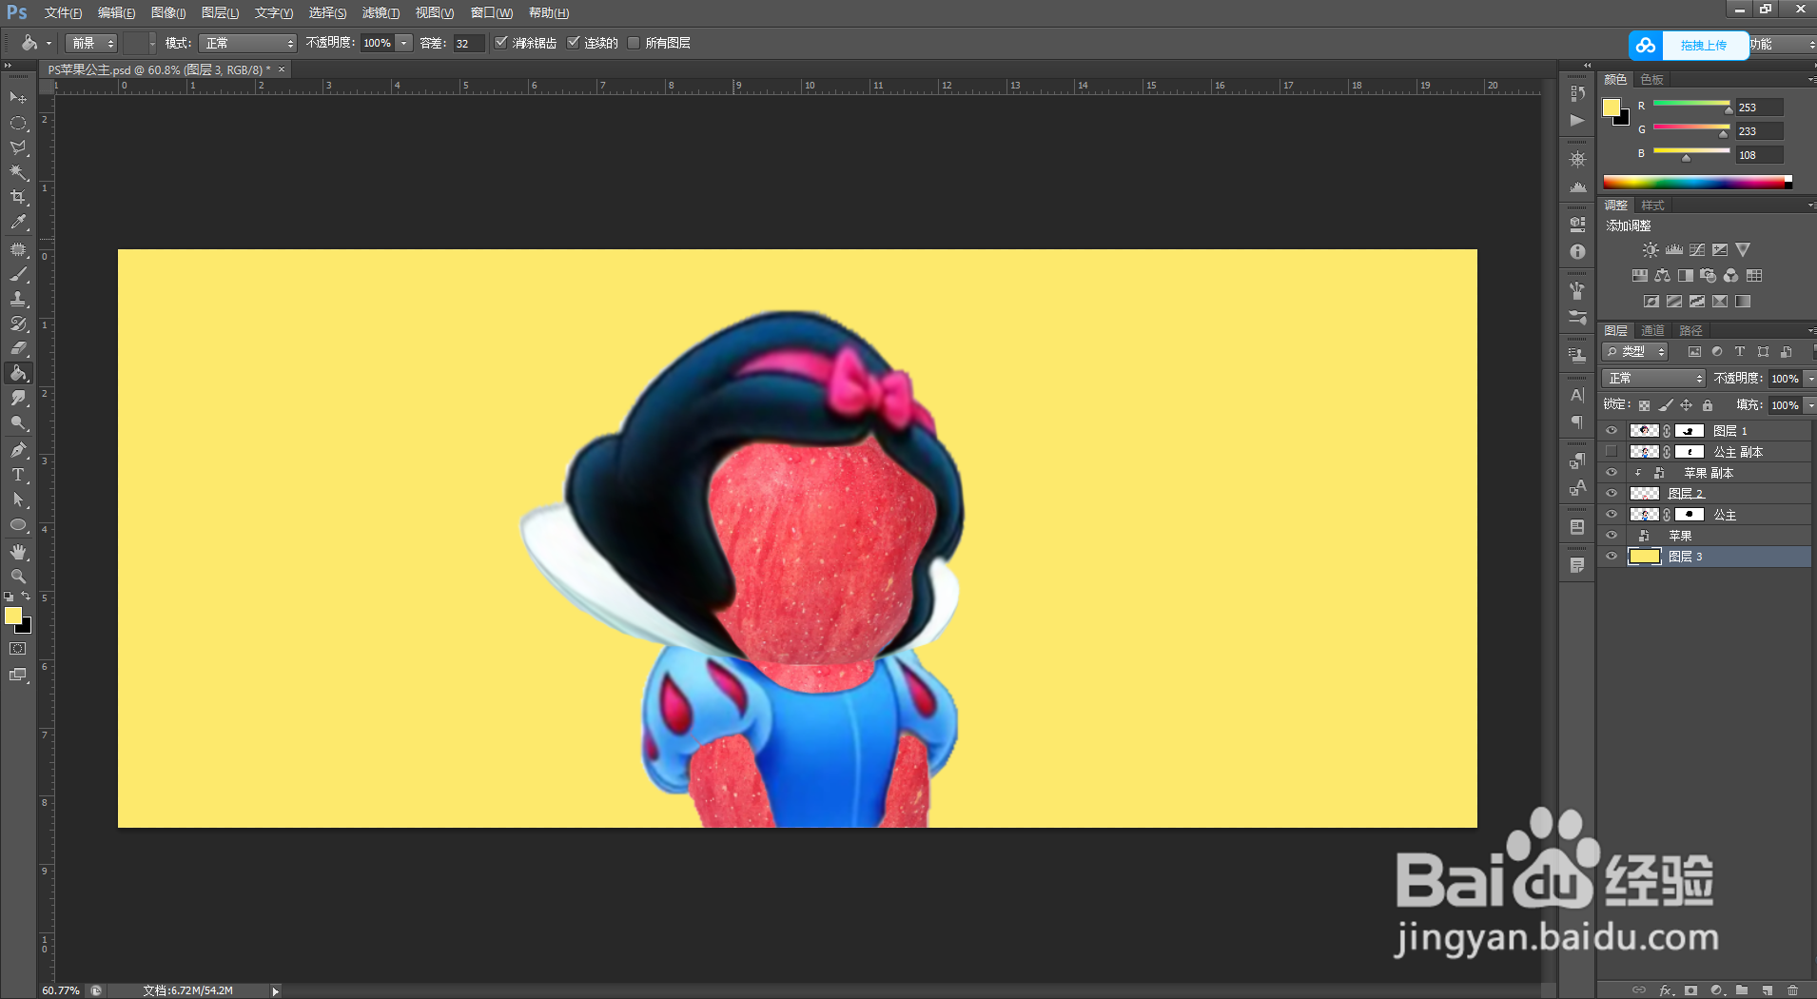
Task: Open the fill mode (模式) dropdown in options bar
Action: 248,43
